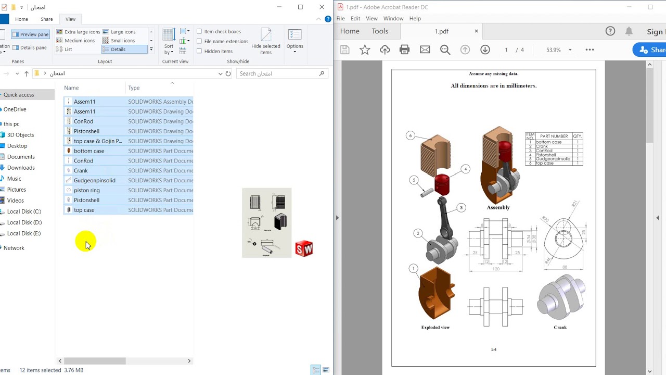Expand the layout gallery more arrow
The image size is (666, 375).
pos(151,49)
